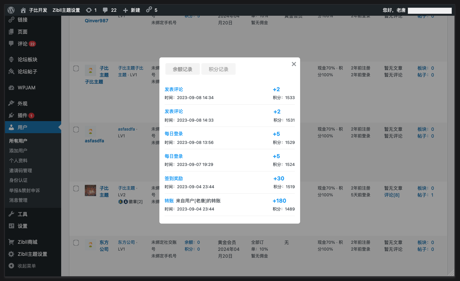Select the checkbox beside the 子比主题 LV2 user

point(76,188)
